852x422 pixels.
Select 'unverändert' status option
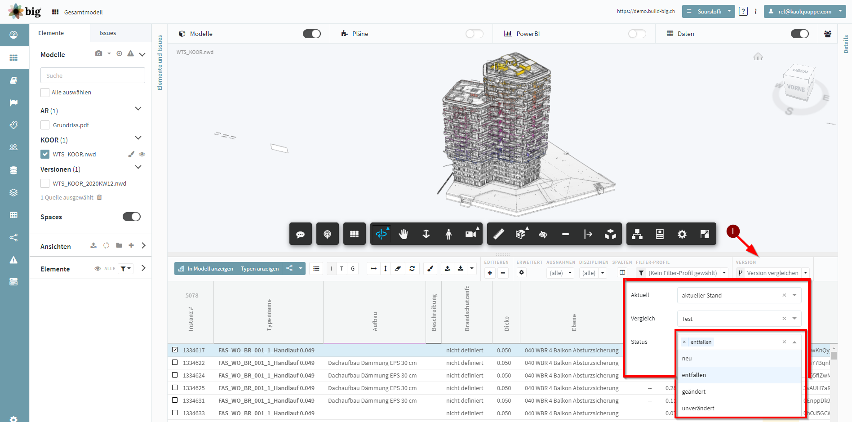coord(739,408)
